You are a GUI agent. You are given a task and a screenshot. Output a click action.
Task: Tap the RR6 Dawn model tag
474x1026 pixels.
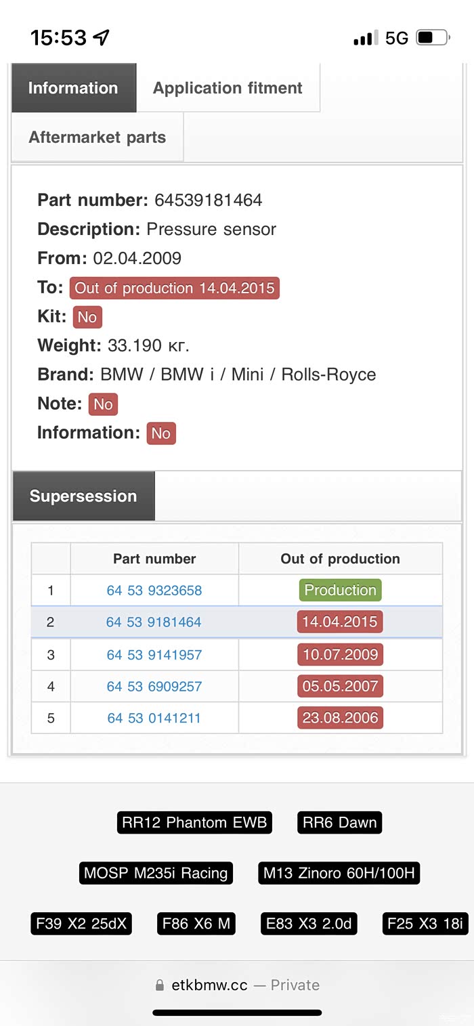pos(339,823)
